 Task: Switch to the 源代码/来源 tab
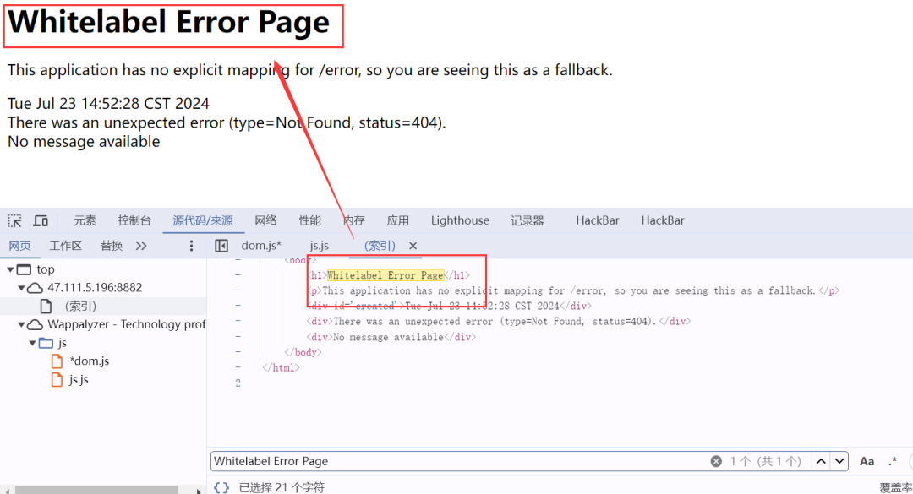point(203,220)
